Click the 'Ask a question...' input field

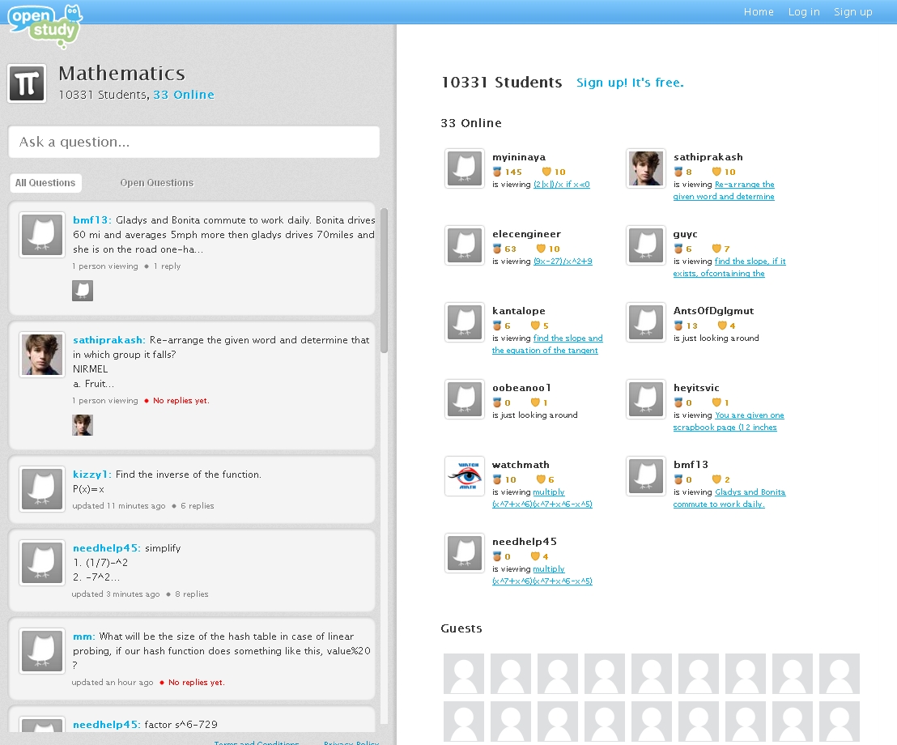[x=193, y=142]
